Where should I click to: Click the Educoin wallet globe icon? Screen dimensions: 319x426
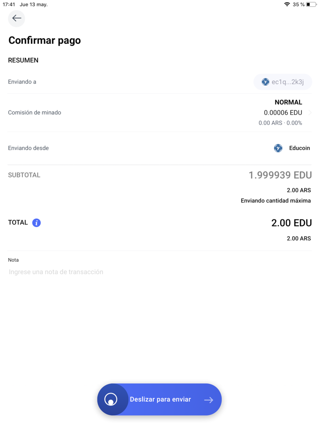pyautogui.click(x=278, y=148)
